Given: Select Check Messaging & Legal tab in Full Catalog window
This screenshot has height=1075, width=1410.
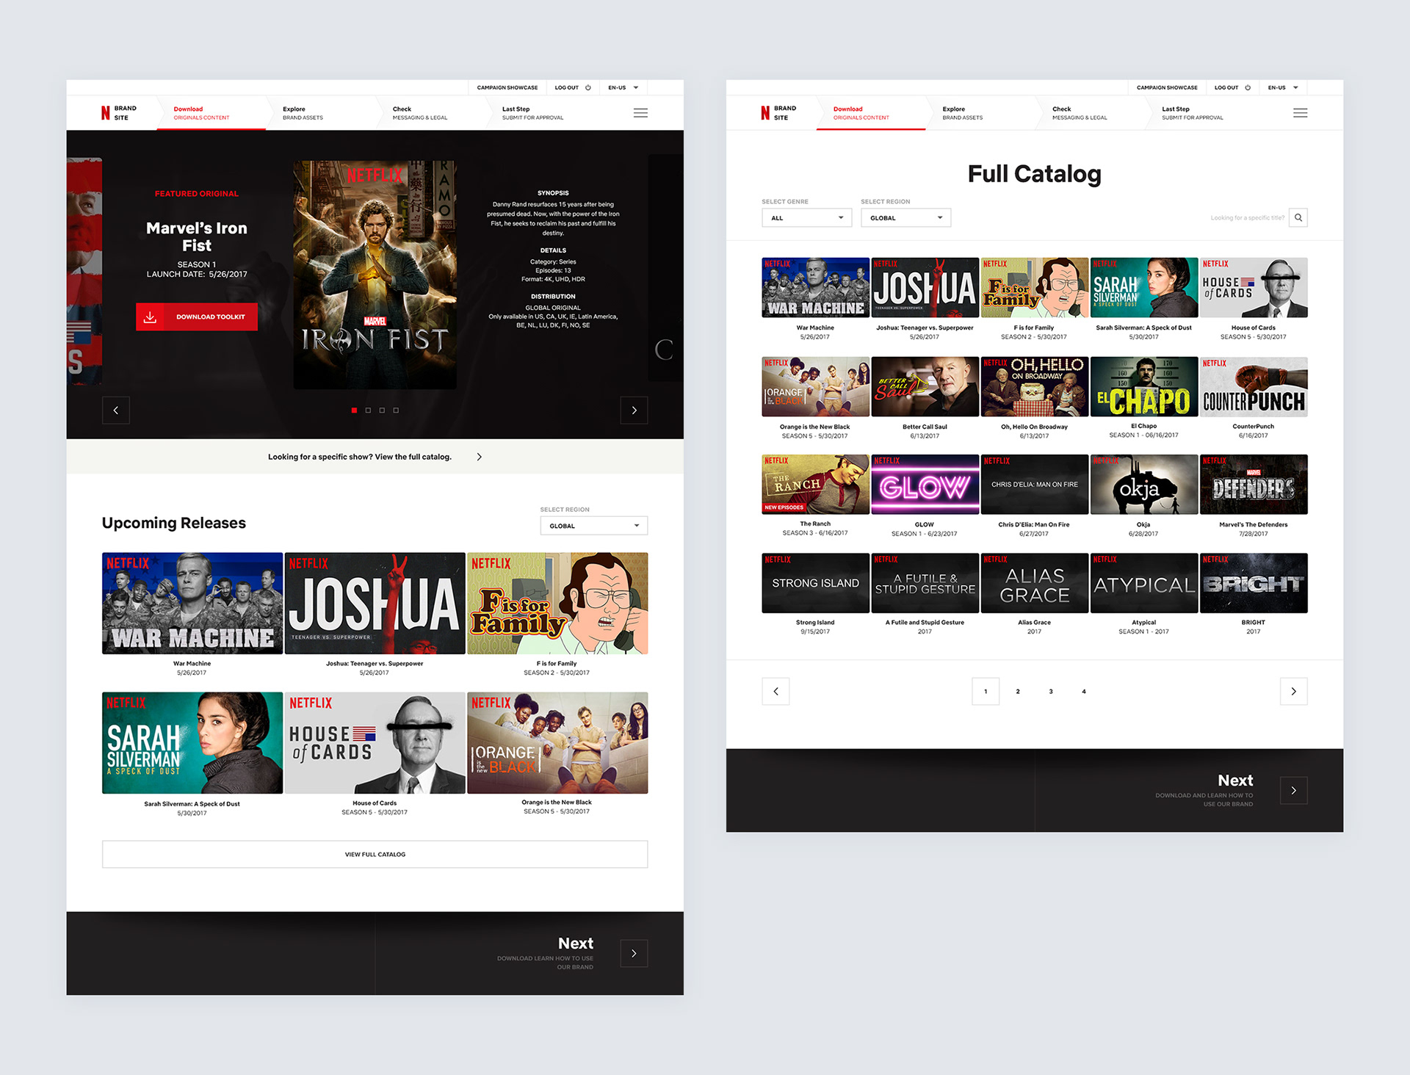Looking at the screenshot, I should pos(1090,112).
